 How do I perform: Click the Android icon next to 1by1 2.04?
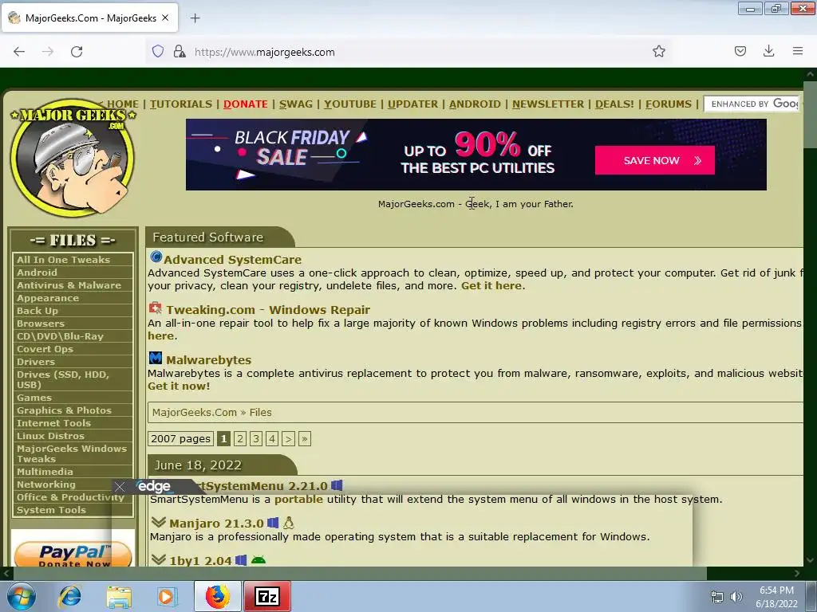pyautogui.click(x=259, y=560)
